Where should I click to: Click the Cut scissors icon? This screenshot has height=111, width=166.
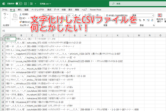21,14
